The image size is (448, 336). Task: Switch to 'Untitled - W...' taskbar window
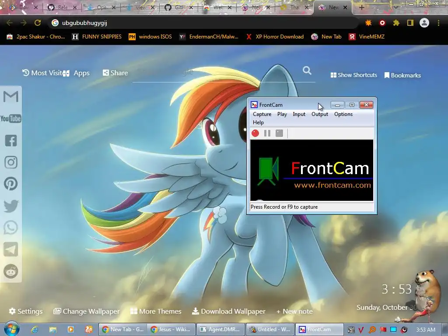tap(269, 329)
